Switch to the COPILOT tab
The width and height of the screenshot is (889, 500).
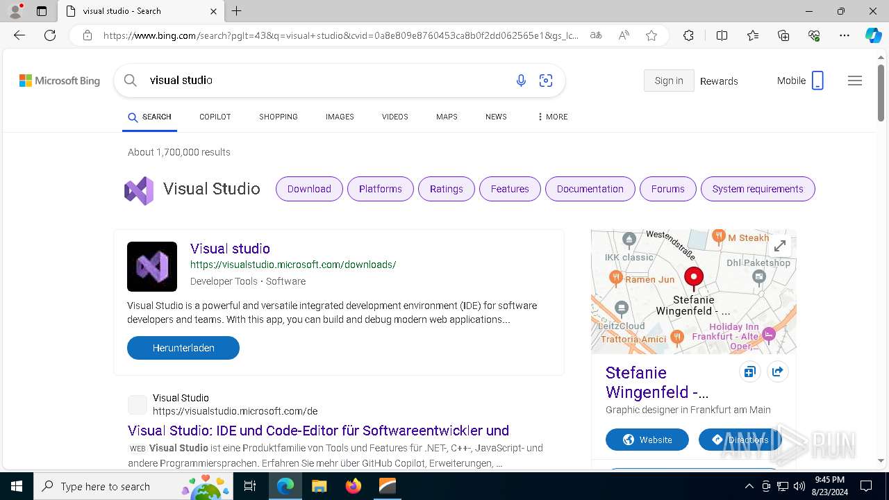coord(215,117)
